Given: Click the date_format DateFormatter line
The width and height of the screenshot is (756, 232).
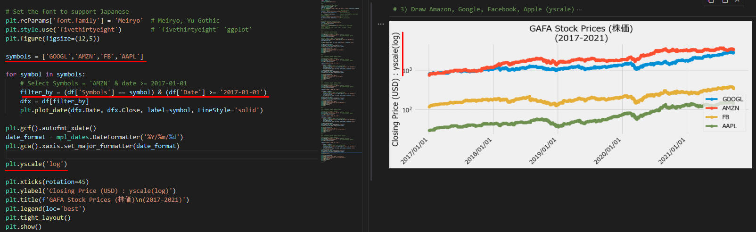Looking at the screenshot, I should (x=94, y=137).
